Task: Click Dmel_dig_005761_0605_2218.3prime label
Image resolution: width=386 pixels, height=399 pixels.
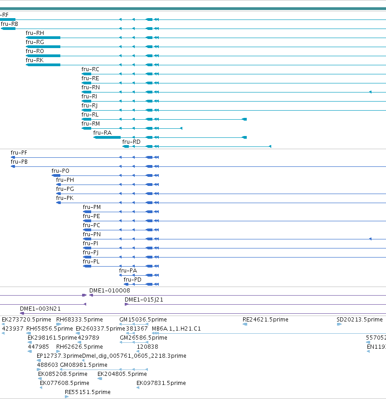Action: coord(134,356)
